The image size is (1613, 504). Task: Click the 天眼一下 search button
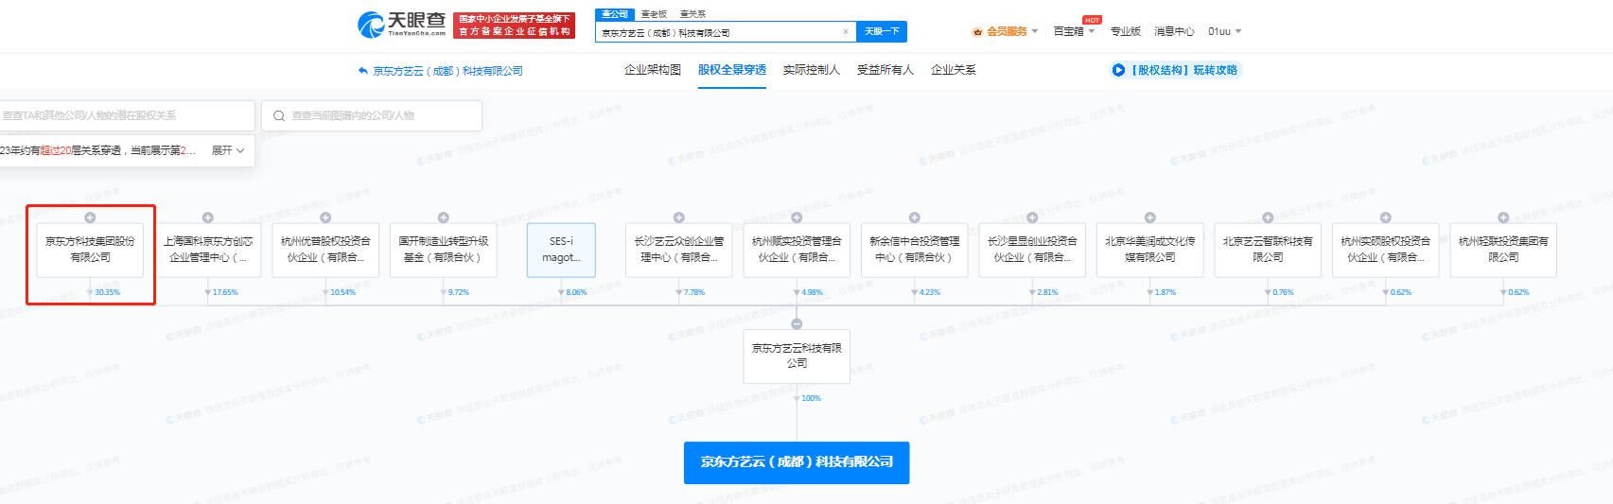(x=882, y=32)
